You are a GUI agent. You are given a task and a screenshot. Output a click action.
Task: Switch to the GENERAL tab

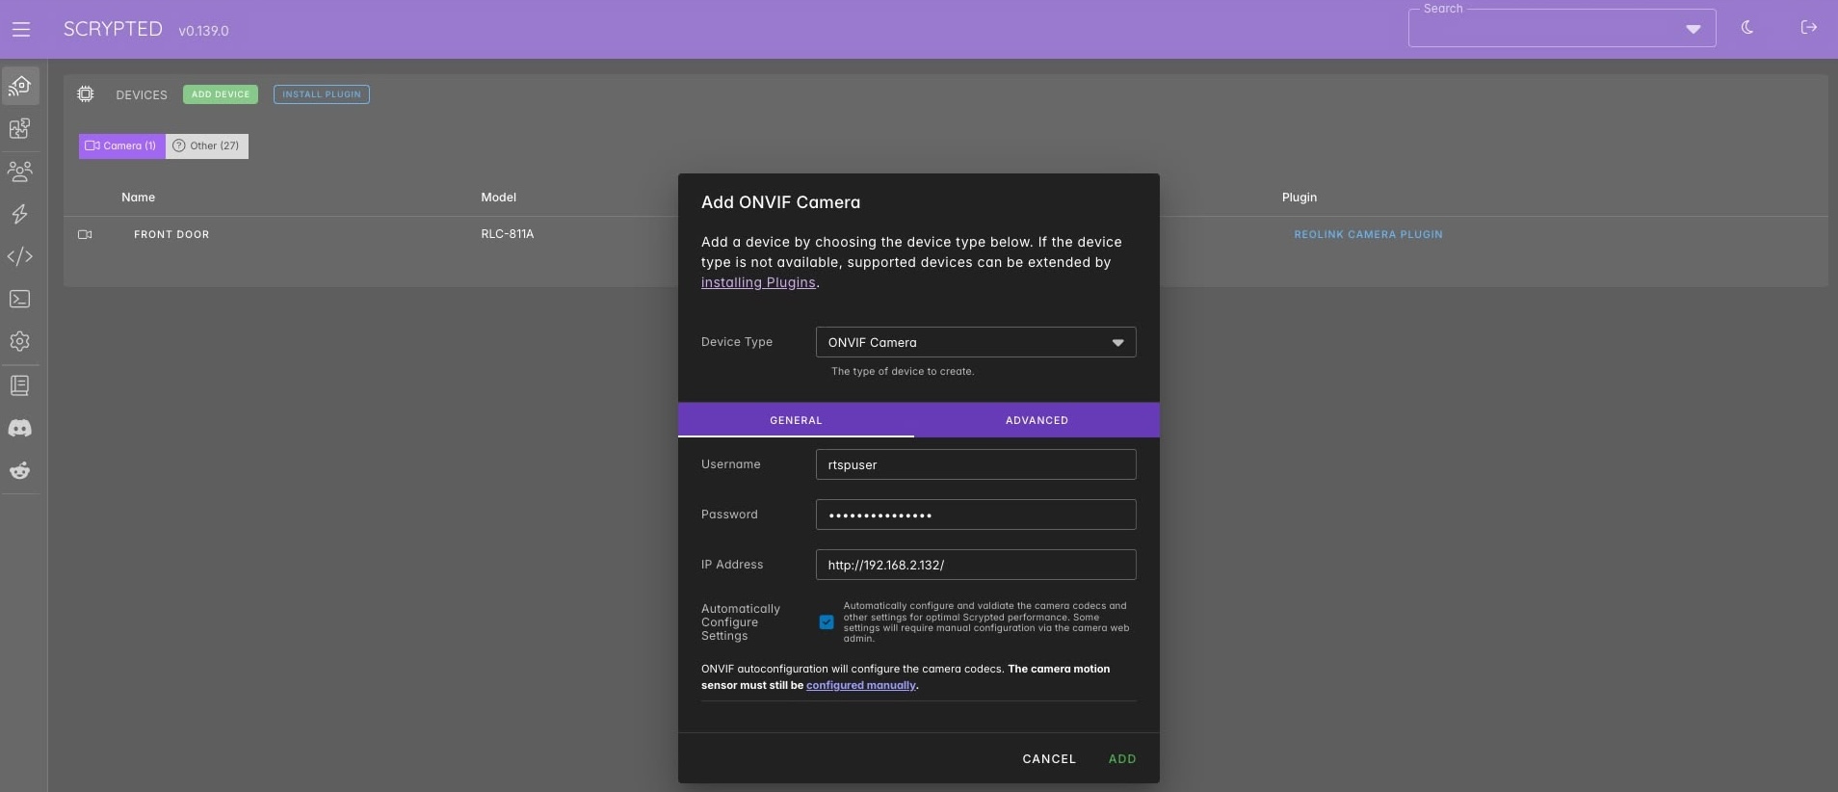click(796, 420)
